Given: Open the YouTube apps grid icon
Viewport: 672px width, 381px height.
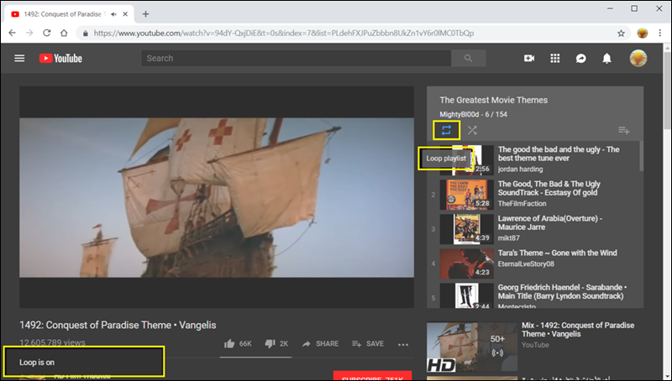Looking at the screenshot, I should (555, 58).
